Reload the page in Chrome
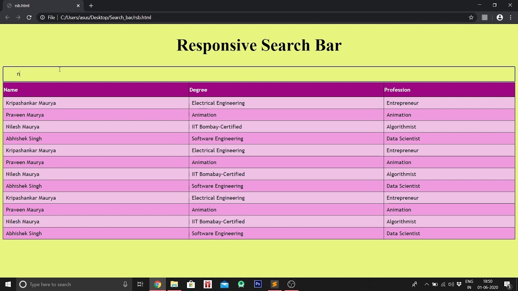This screenshot has height=291, width=518. click(x=29, y=17)
